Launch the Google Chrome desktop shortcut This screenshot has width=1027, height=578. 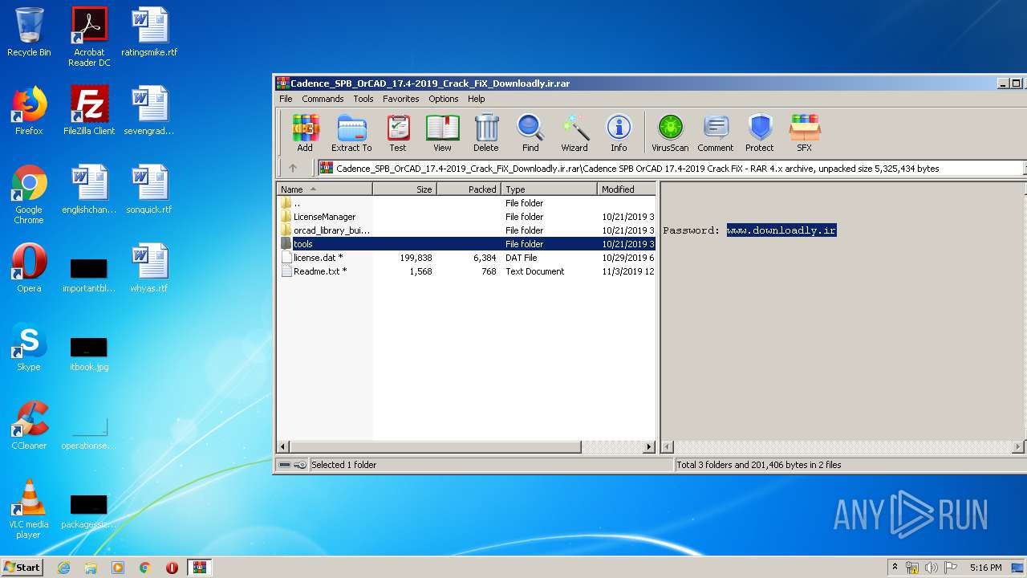29,194
